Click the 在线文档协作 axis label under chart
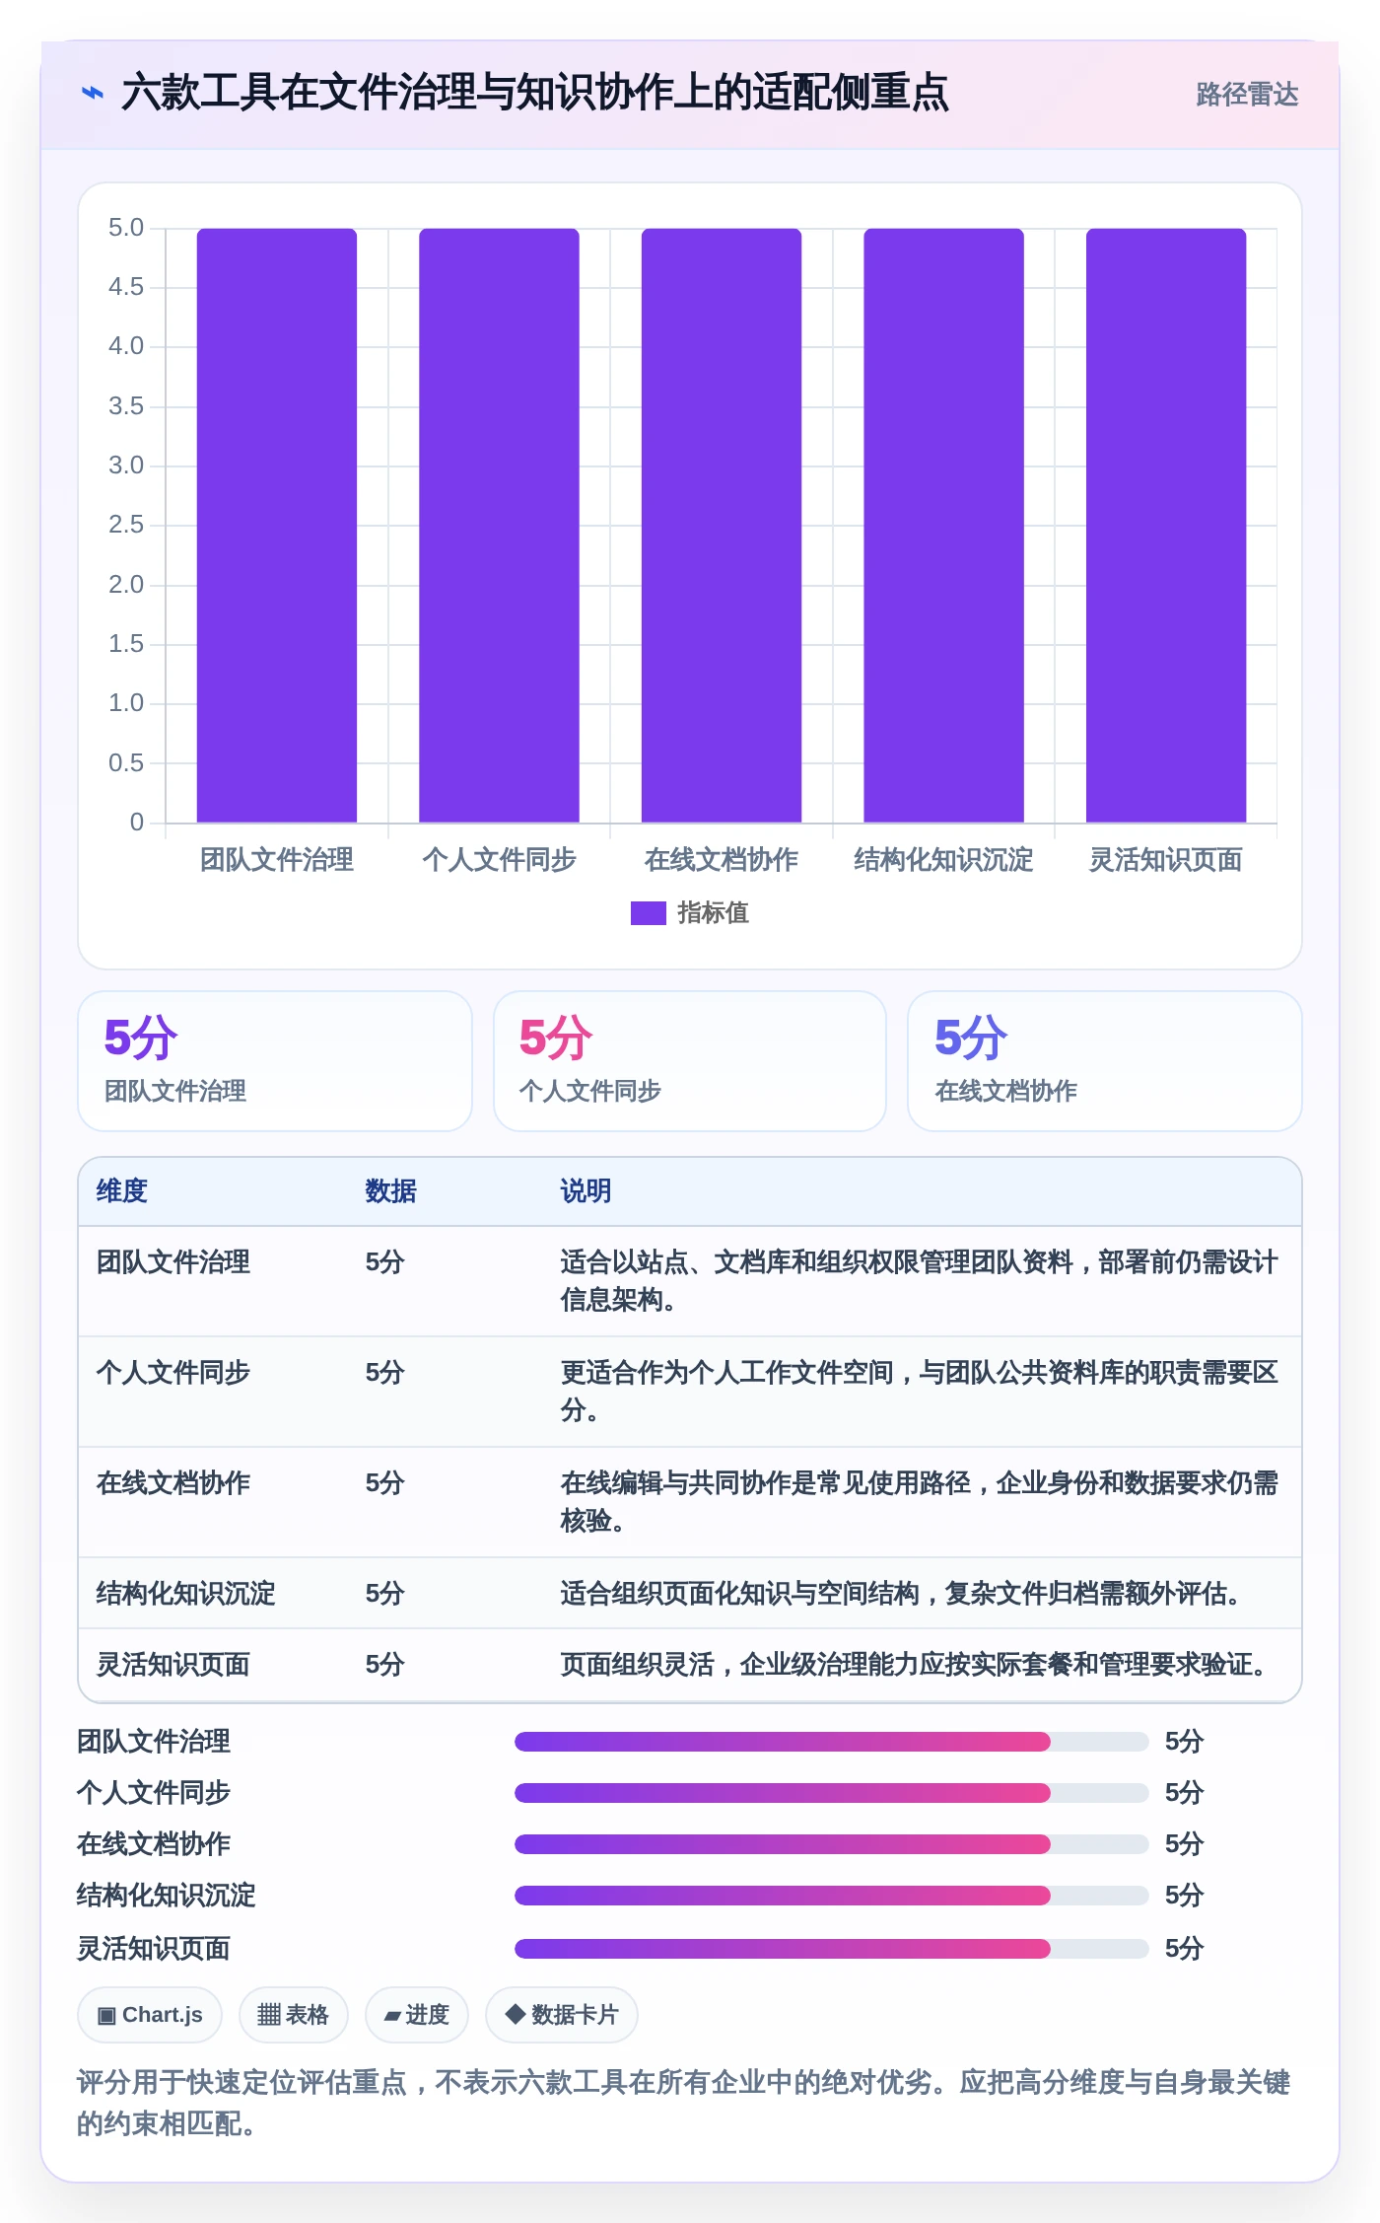1380x2223 pixels. coord(722,860)
